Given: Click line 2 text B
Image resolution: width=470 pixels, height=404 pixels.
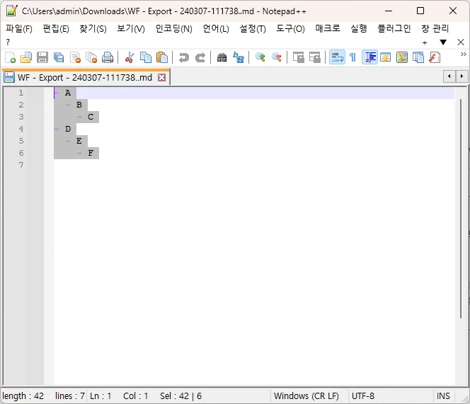Looking at the screenshot, I should pyautogui.click(x=79, y=105).
